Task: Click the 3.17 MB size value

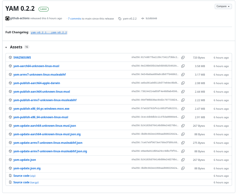Action: 200,74
